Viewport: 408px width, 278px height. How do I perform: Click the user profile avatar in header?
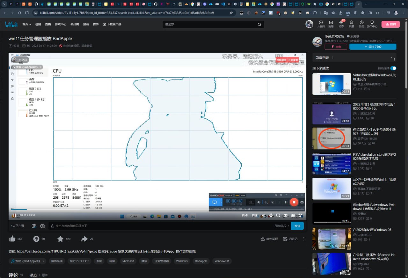[309, 24]
